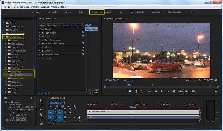Toggle the Opacity fx effect switch

pyautogui.click(x=43, y=36)
